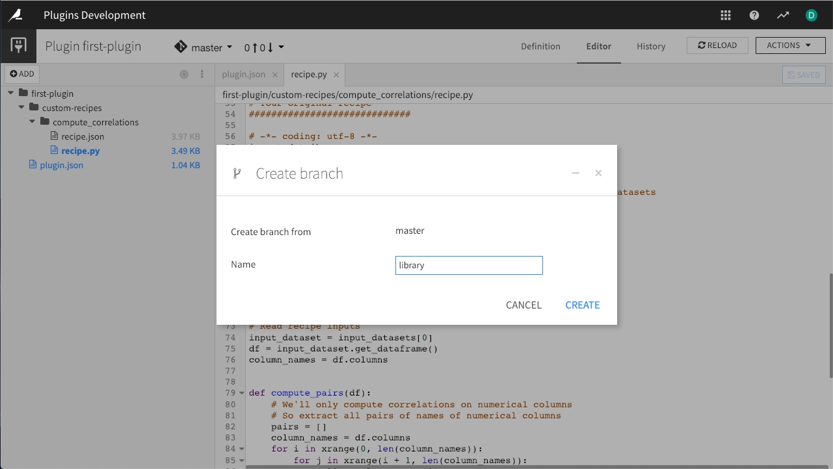Click the git branch icon beside master

tap(180, 47)
